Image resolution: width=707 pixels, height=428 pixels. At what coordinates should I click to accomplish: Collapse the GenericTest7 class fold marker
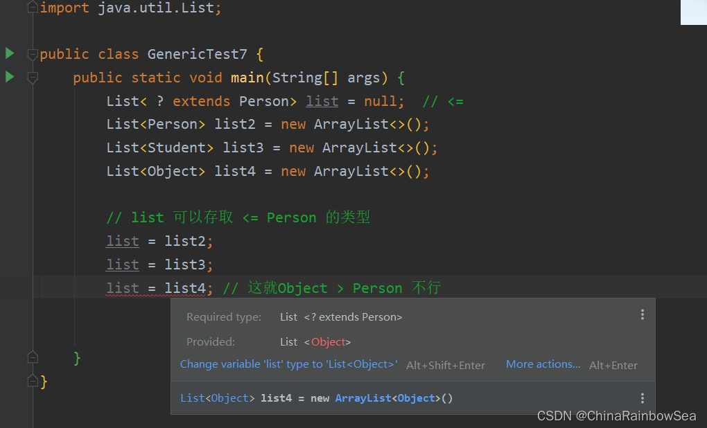click(x=33, y=55)
